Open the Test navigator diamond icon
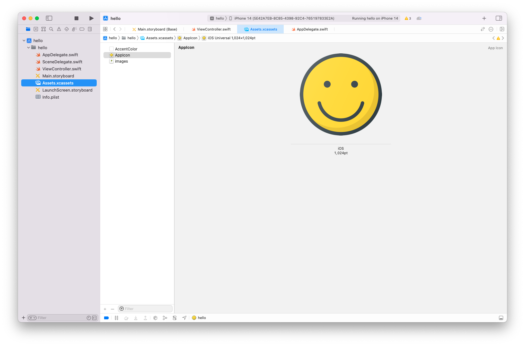This screenshot has width=525, height=346. tap(67, 29)
